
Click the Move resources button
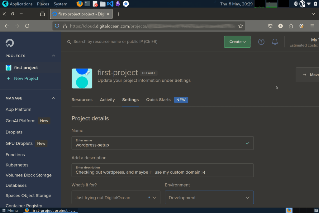pyautogui.click(x=307, y=75)
